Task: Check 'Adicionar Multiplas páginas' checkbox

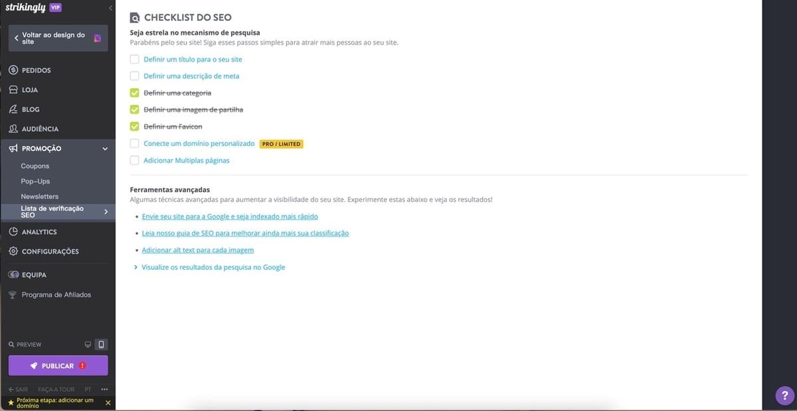Action: (135, 160)
